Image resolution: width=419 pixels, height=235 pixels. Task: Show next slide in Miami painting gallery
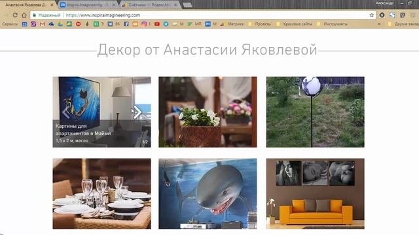coord(137,112)
